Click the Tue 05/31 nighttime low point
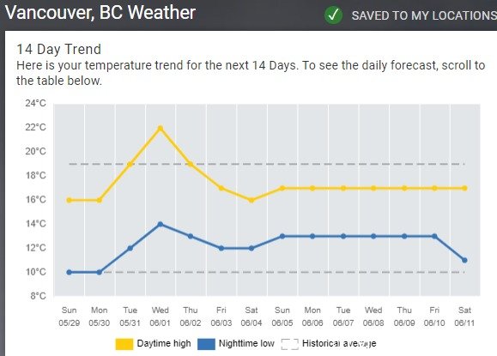497x356 pixels. pyautogui.click(x=130, y=248)
